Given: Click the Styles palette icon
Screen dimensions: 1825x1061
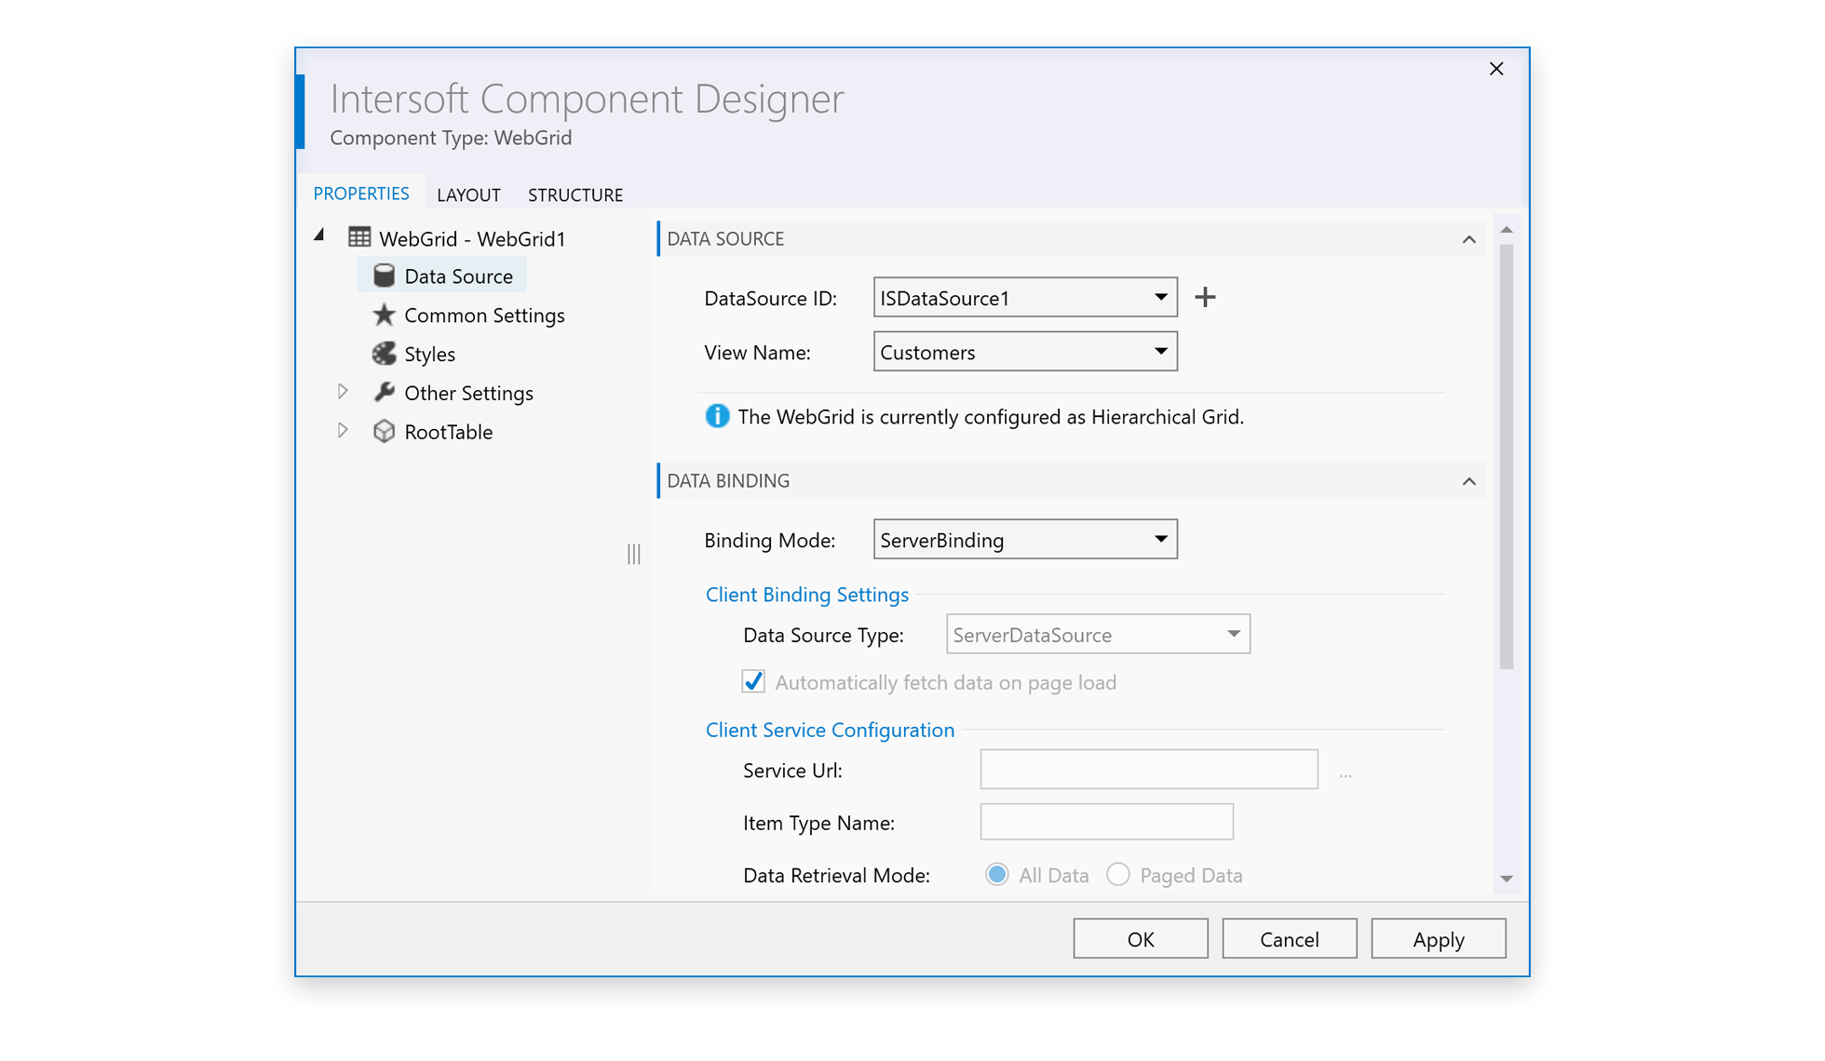Looking at the screenshot, I should pyautogui.click(x=384, y=354).
